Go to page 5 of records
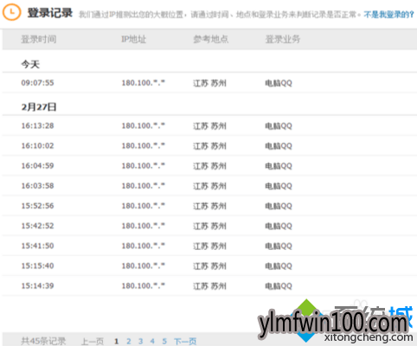The image size is (417, 346). [164, 342]
